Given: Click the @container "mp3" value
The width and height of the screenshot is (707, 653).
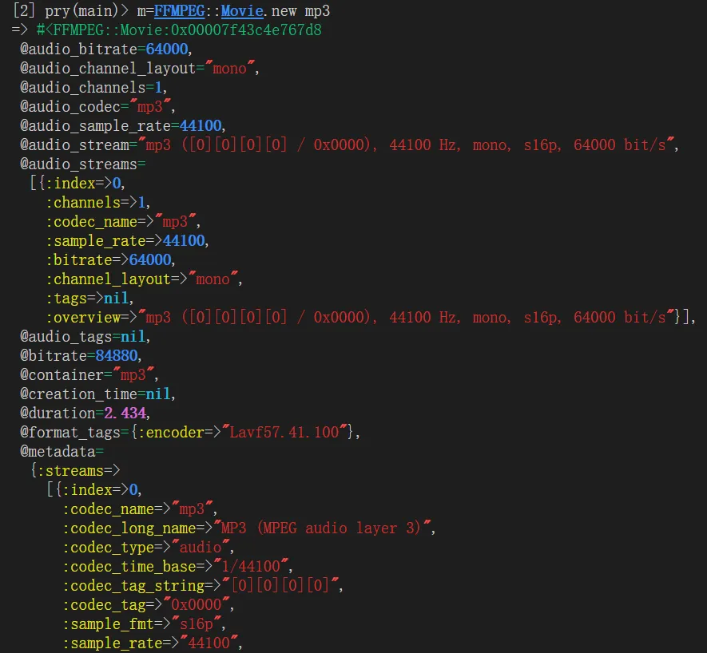Looking at the screenshot, I should [133, 374].
